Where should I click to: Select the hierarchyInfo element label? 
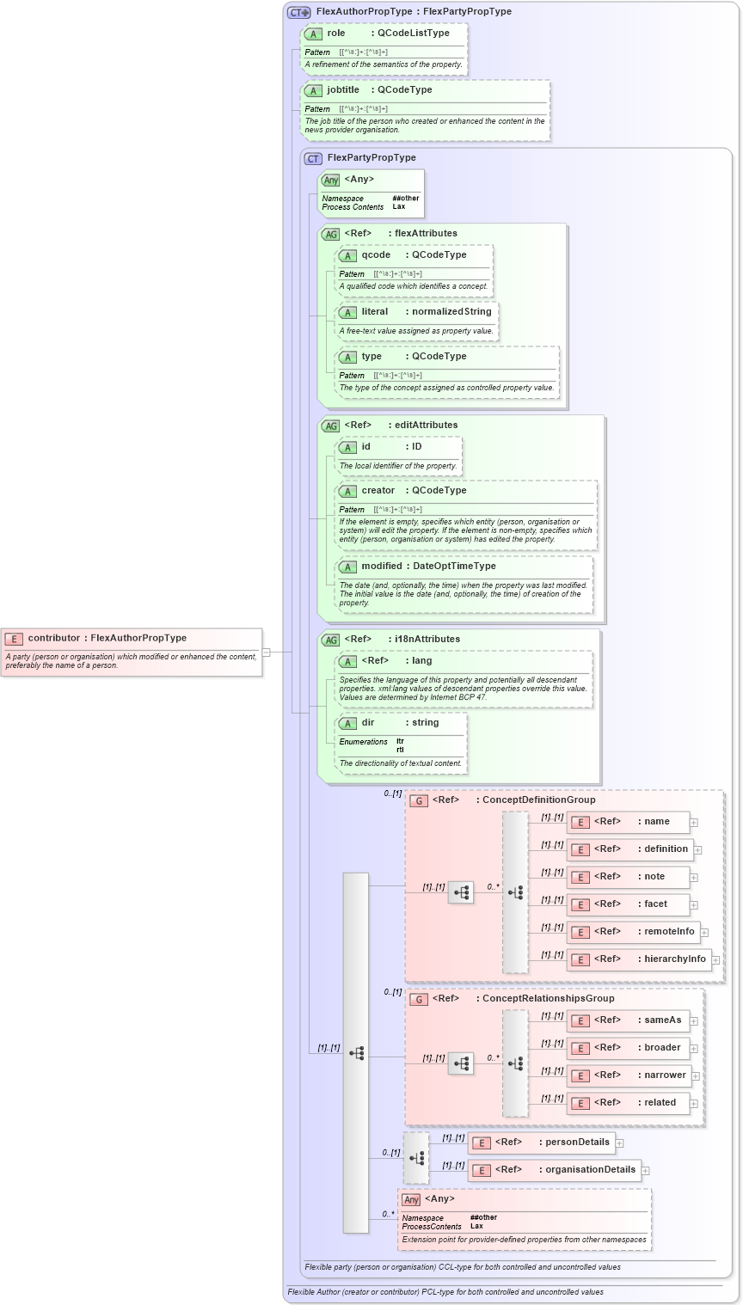click(675, 959)
